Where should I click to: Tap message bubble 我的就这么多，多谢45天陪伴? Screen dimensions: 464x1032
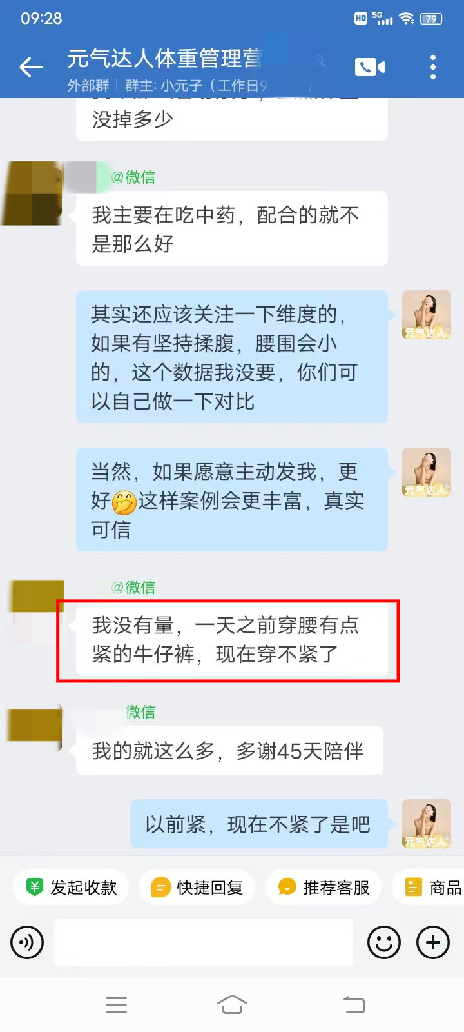(x=229, y=750)
